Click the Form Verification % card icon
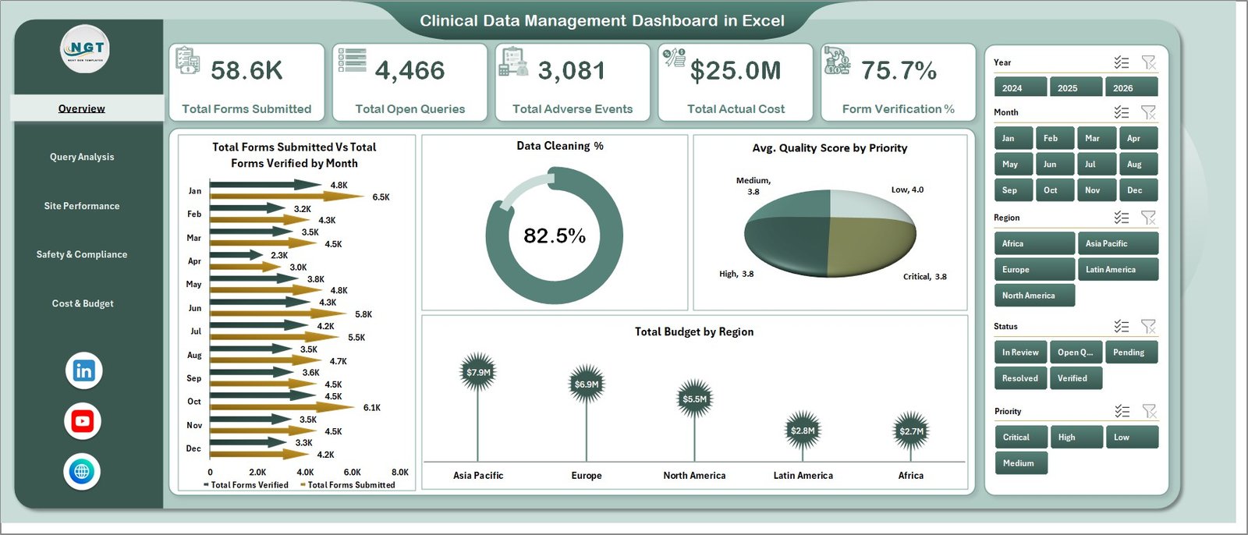The height and width of the screenshot is (535, 1248). tap(838, 61)
